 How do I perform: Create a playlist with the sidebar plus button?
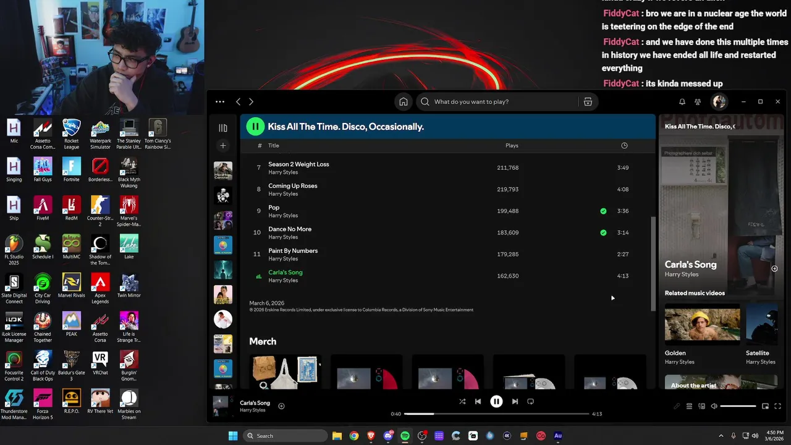(x=223, y=146)
